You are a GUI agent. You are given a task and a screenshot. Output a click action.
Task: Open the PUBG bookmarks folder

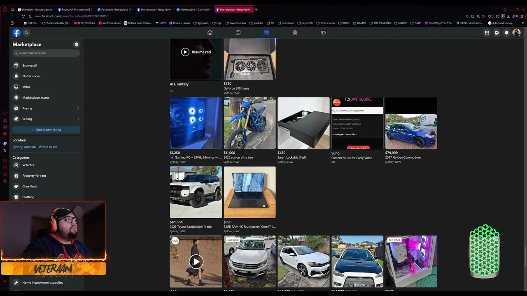[x=344, y=23]
